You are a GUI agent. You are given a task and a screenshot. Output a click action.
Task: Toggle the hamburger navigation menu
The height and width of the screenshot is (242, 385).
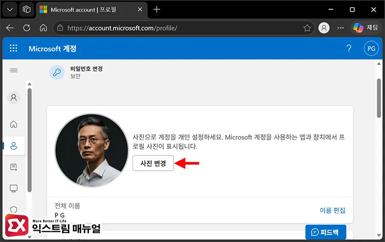(x=13, y=71)
